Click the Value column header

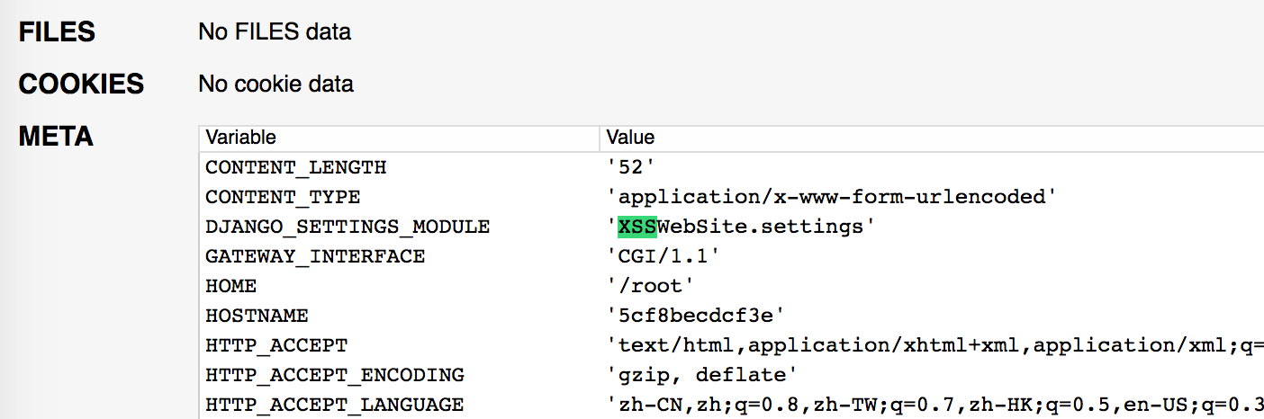tap(630, 138)
